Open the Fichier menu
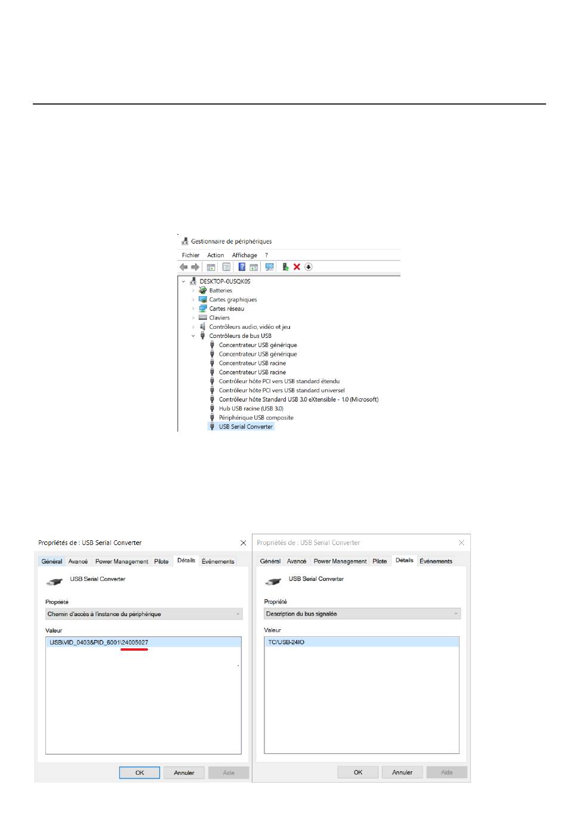The image size is (567, 828). (190, 255)
